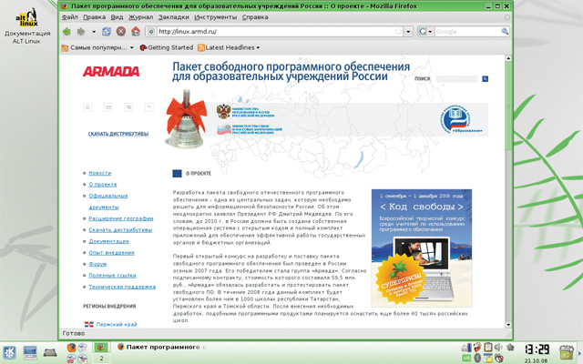Click the «Образование» national project logo
This screenshot has width=583, height=364.
pos(462,119)
